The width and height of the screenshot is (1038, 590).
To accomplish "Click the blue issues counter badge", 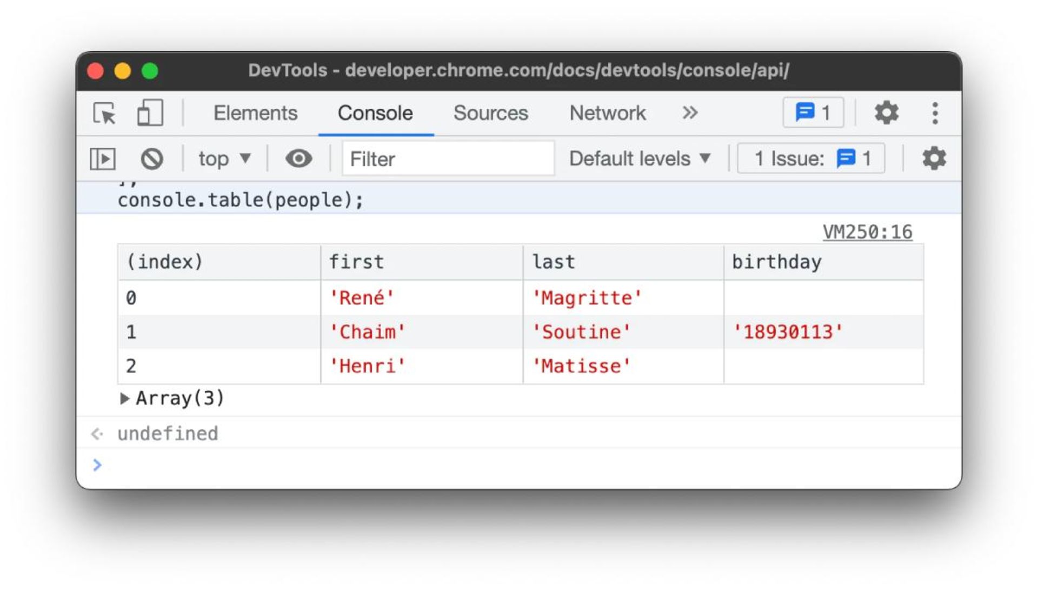I will pyautogui.click(x=813, y=113).
